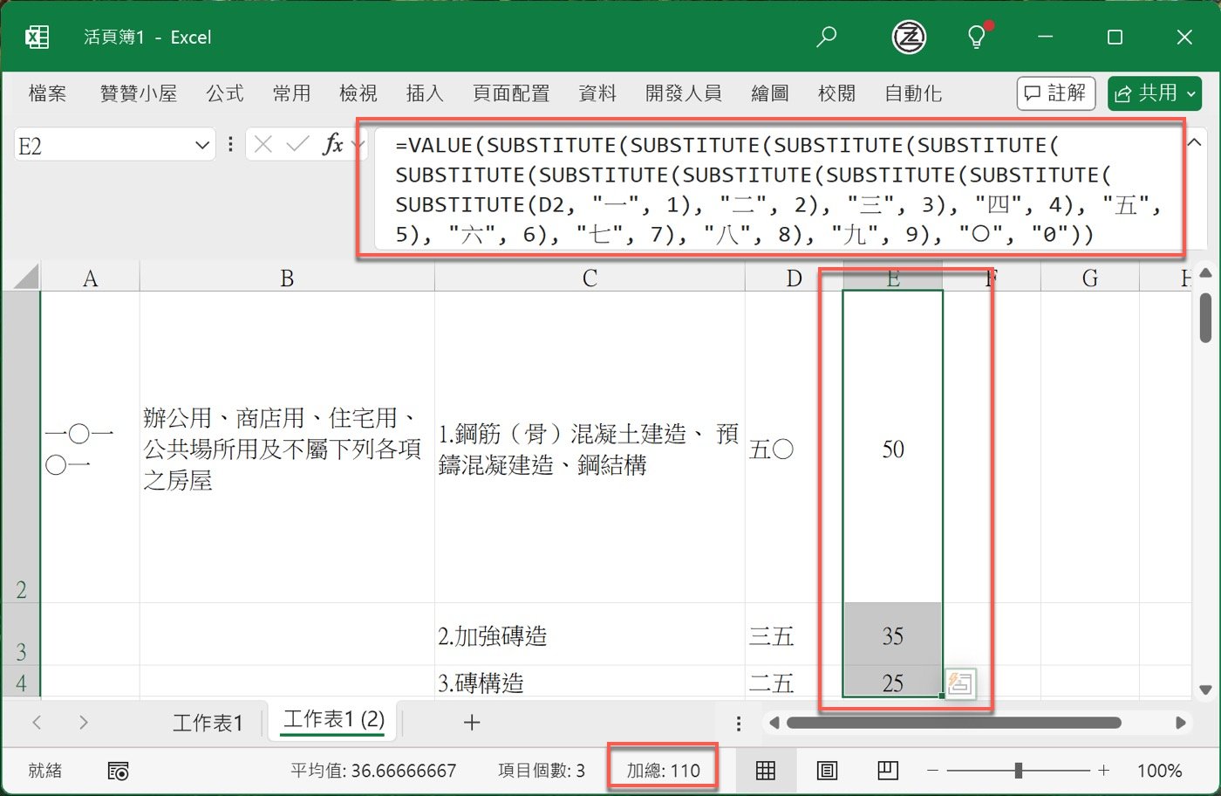1221x796 pixels.
Task: Open the 資料 tab
Action: pyautogui.click(x=597, y=93)
